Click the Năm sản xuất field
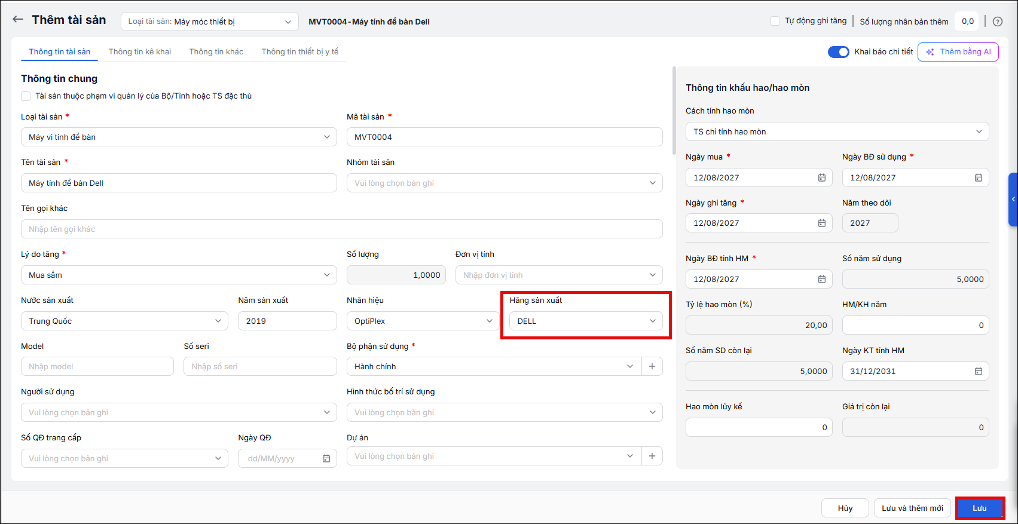This screenshot has height=524, width=1018. pos(288,321)
